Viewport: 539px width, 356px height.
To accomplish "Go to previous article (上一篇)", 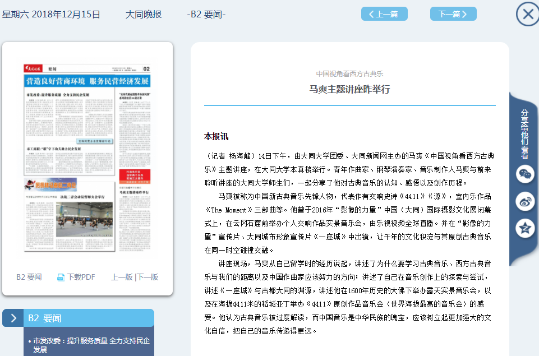I will click(384, 14).
